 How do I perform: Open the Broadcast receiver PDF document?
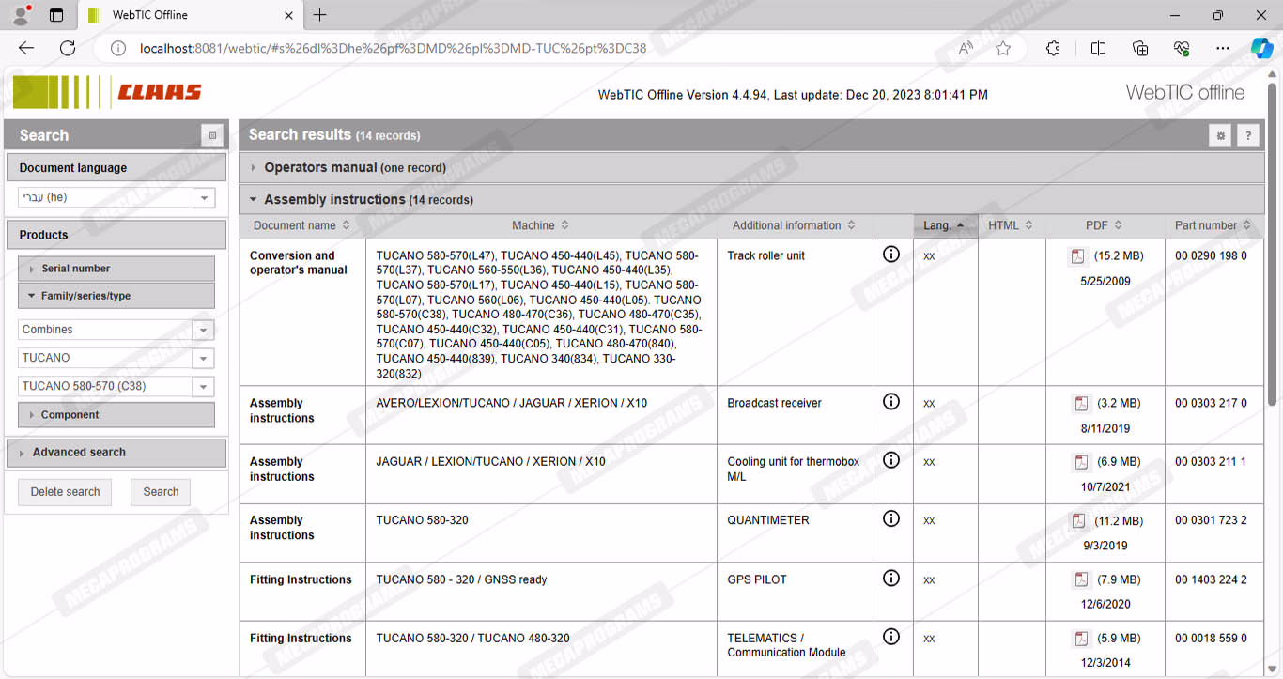[1081, 404]
